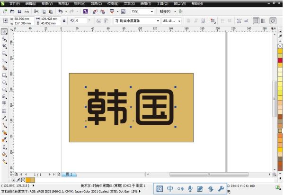284x195 pixels.
Task: Select the Pick tool in toolbox
Action: [x=4, y=32]
